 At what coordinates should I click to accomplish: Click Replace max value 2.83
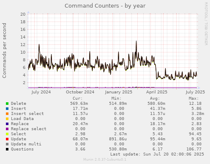point(196,124)
